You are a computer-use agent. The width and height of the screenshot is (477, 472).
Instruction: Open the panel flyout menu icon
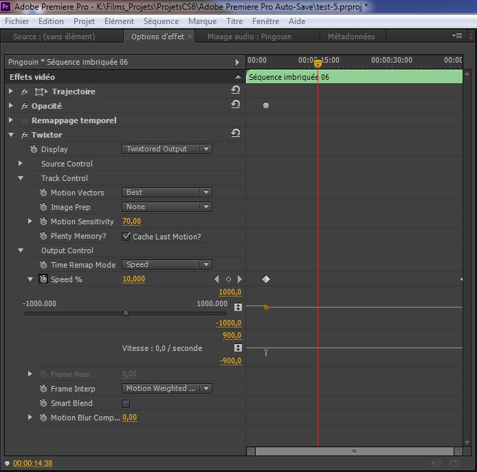click(457, 36)
